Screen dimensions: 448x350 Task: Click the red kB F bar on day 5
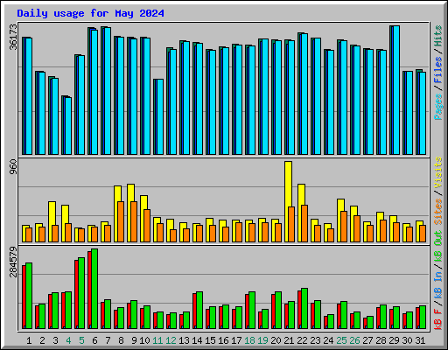[76, 294]
